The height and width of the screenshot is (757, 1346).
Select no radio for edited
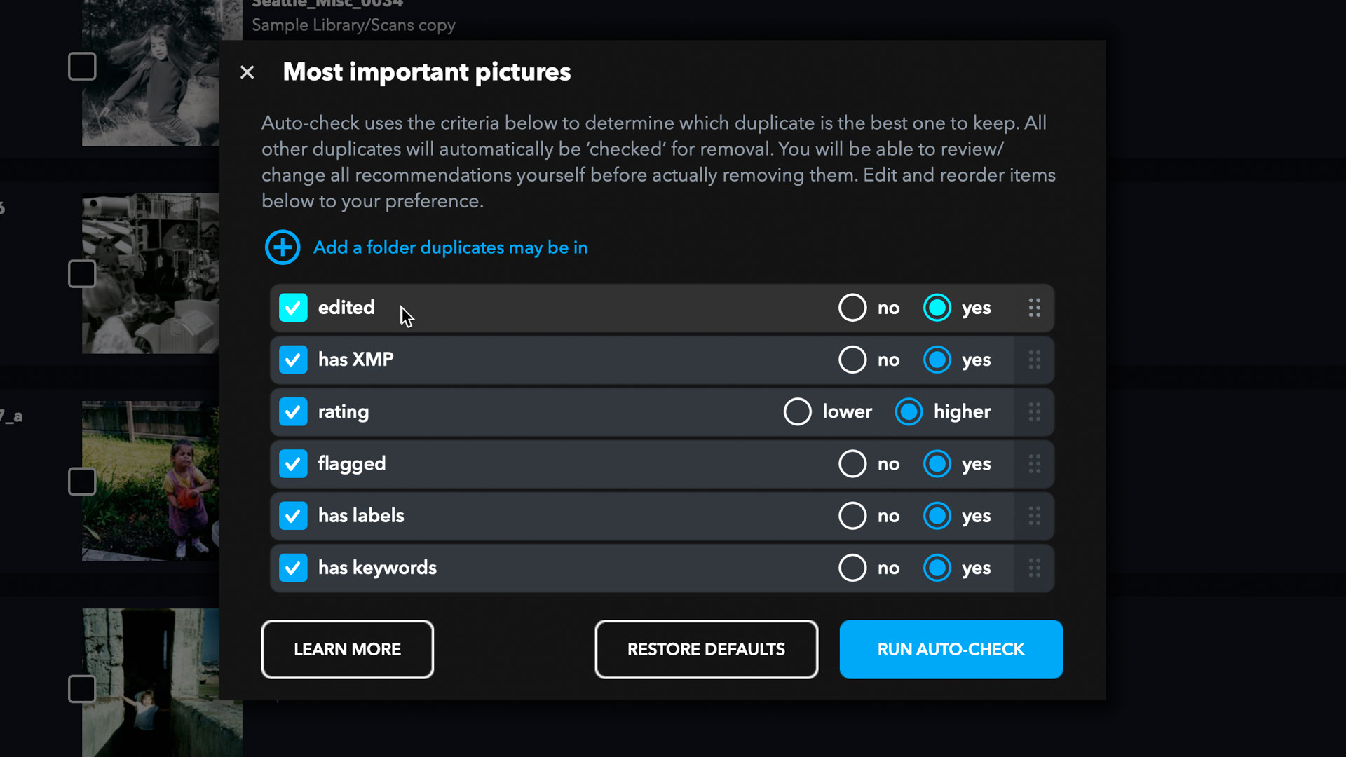click(x=852, y=308)
